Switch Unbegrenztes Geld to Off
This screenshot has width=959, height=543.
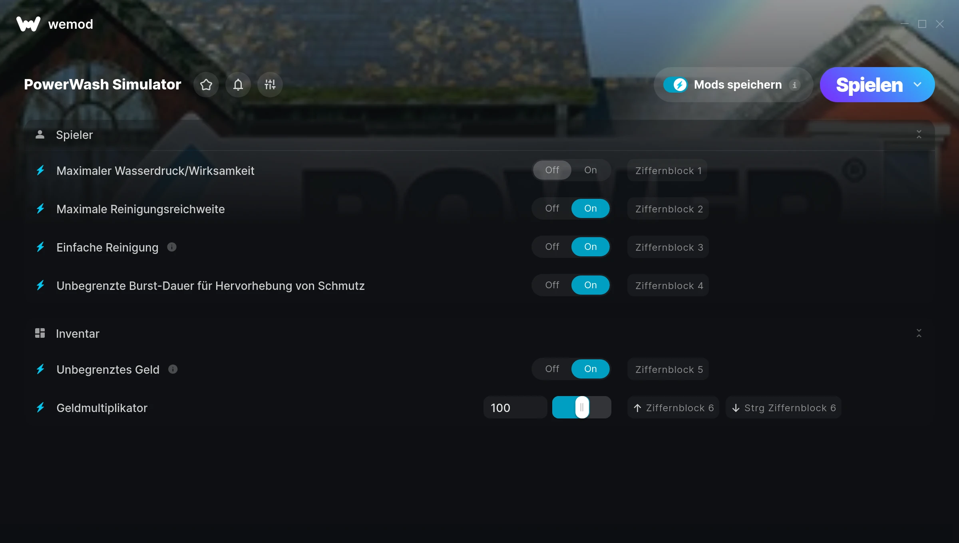click(552, 369)
